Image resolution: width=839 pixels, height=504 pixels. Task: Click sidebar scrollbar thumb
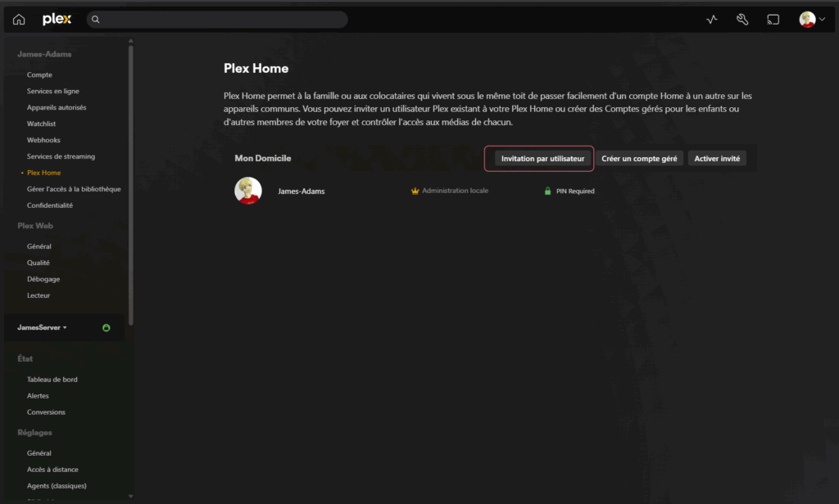tap(130, 185)
